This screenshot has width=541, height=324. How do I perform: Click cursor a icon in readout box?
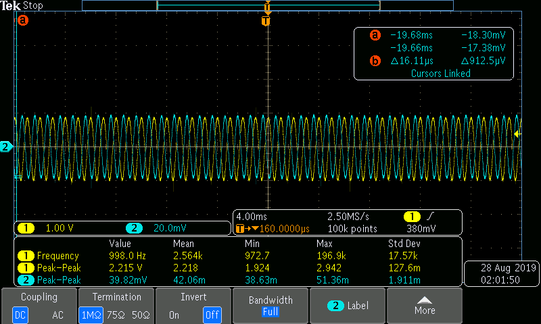tap(375, 35)
